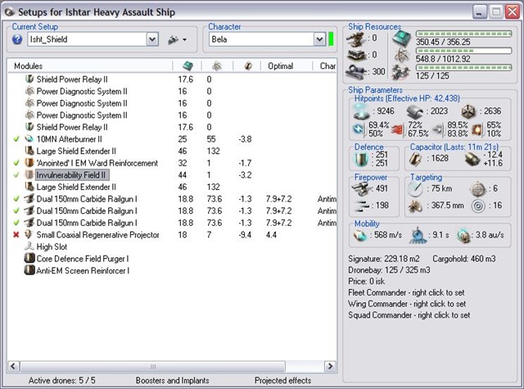Click the CPU resource icon
Image resolution: width=524 pixels, height=389 pixels.
tap(401, 38)
